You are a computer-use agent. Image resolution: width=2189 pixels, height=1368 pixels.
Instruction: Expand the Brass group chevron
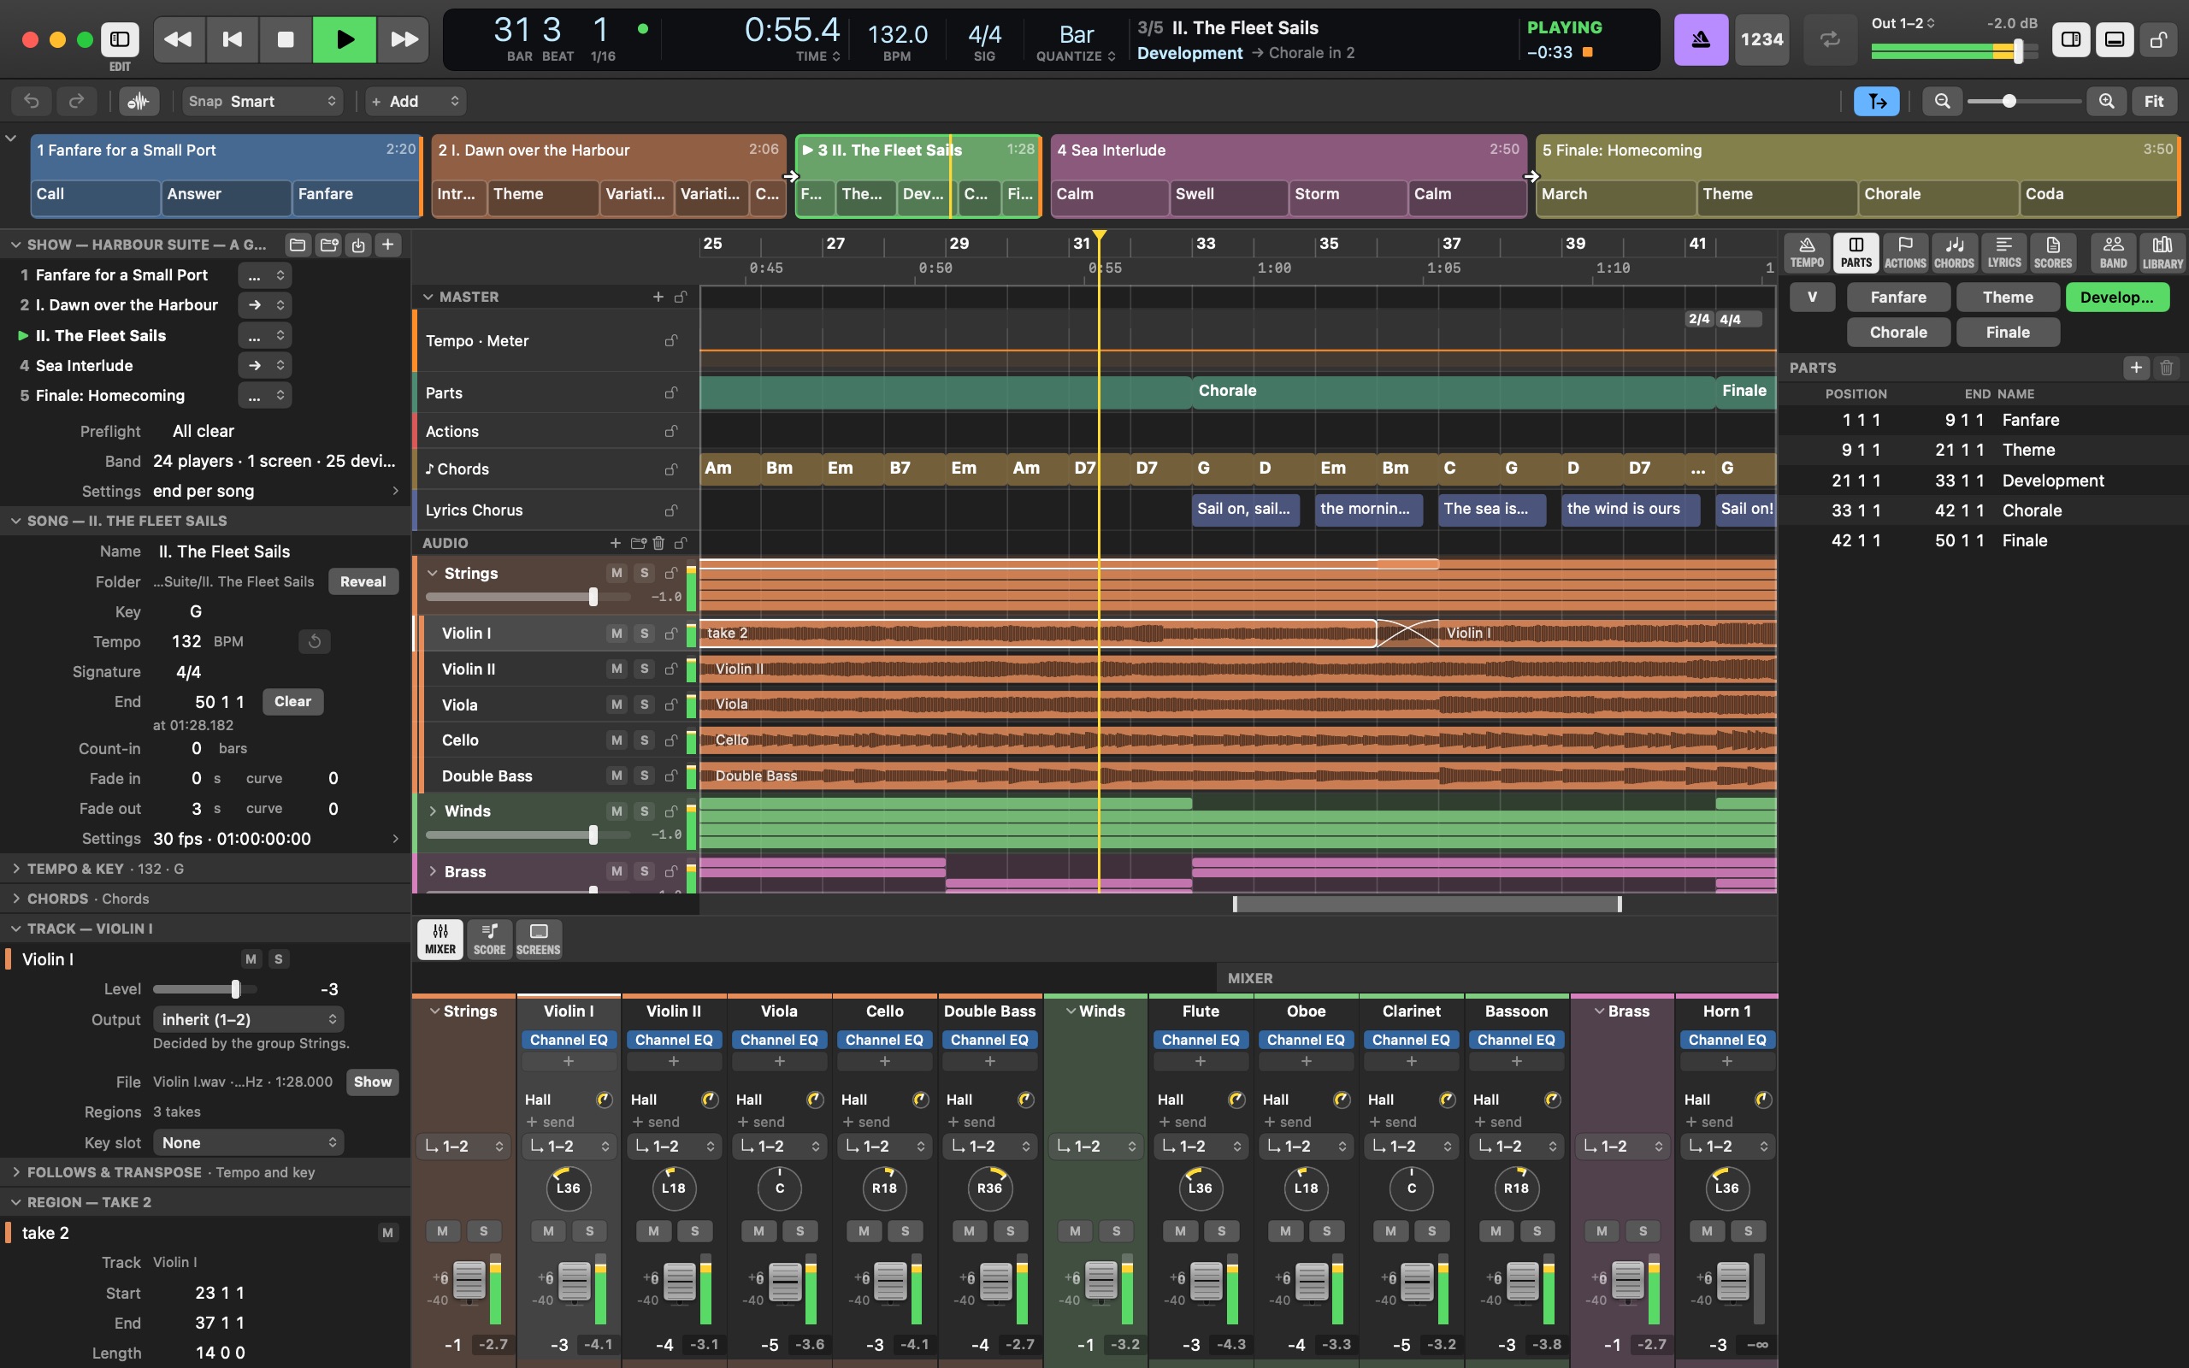click(433, 871)
